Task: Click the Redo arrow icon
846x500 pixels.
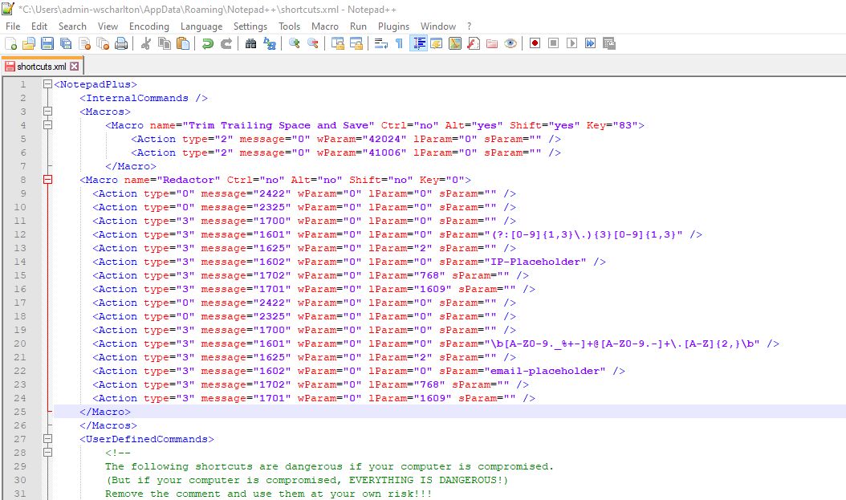Action: [226, 43]
